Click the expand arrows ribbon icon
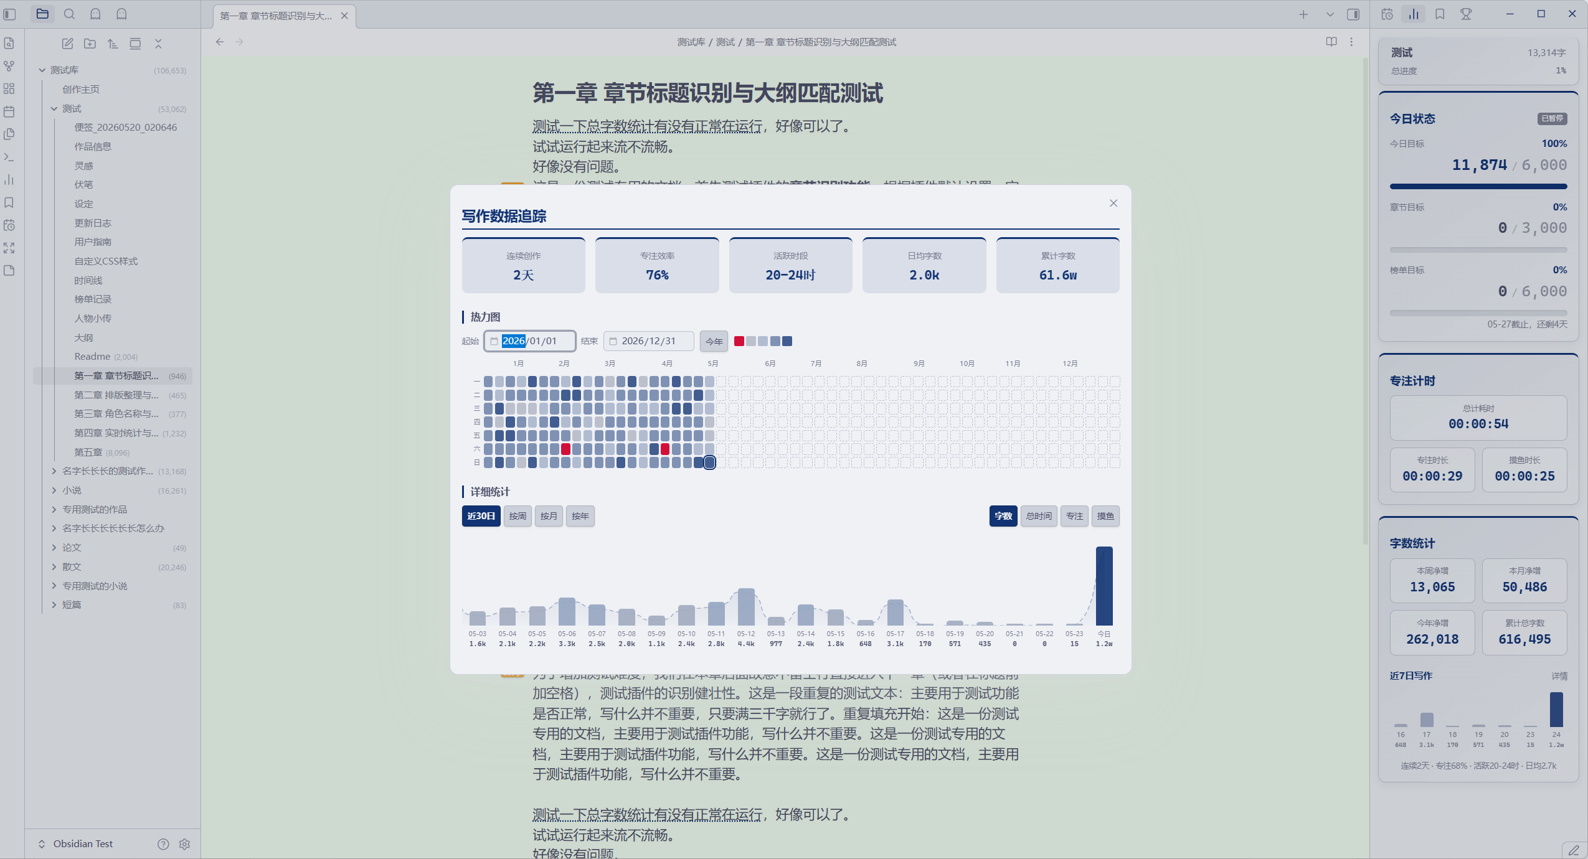1588x859 pixels. click(x=9, y=248)
